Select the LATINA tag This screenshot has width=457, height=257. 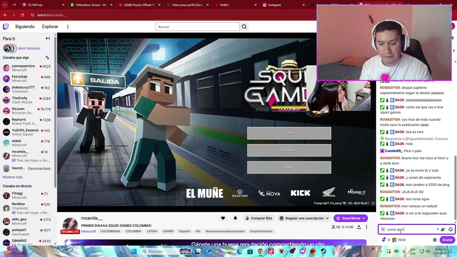pos(152,231)
